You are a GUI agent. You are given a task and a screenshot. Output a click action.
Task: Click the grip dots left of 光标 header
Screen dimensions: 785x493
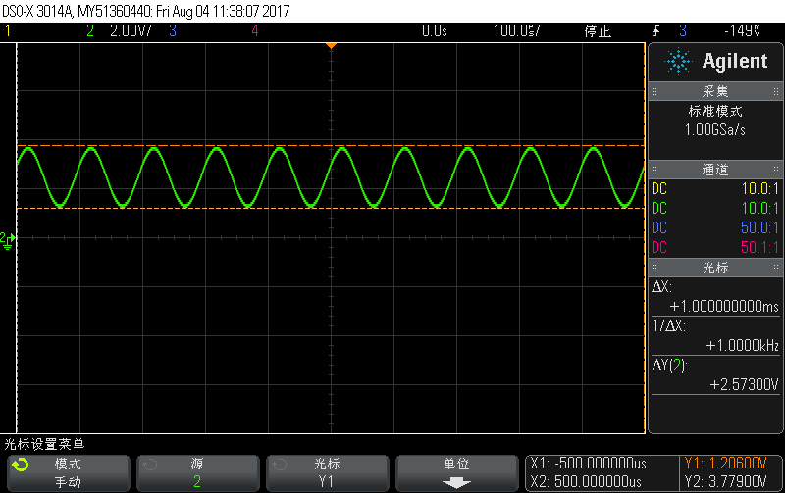[x=654, y=268]
